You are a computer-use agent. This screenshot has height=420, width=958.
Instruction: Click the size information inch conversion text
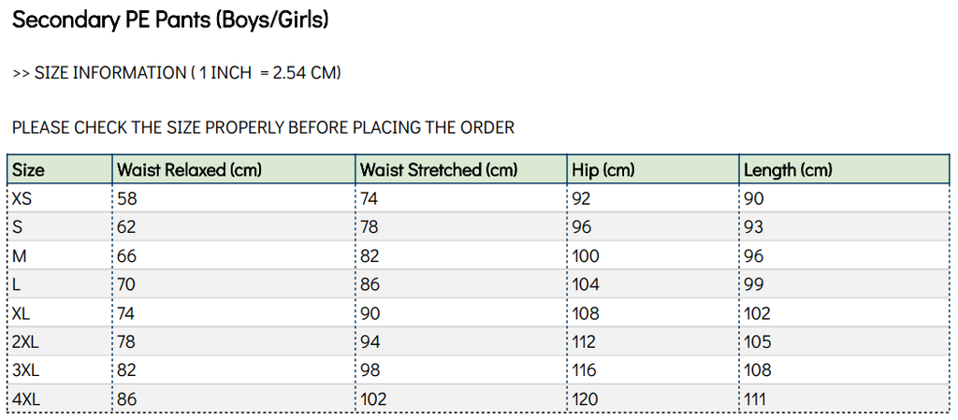176,73
